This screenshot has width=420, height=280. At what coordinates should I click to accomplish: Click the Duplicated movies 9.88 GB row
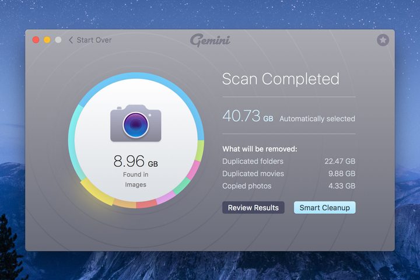click(289, 174)
